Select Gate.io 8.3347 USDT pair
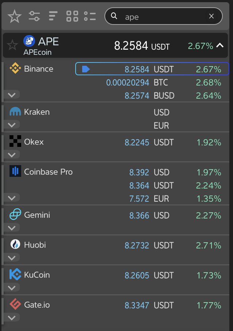Screen dimensions: 233x331 pos(152,305)
